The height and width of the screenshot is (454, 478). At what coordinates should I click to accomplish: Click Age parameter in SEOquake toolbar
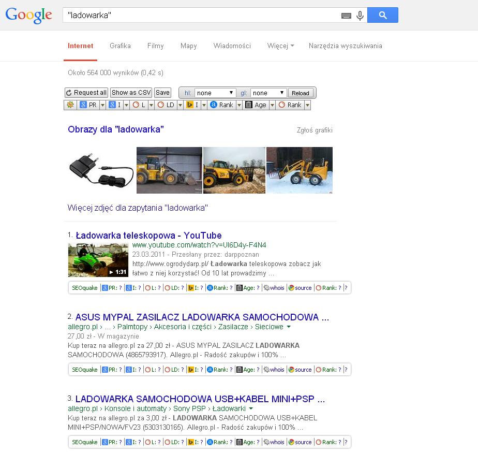[256, 105]
